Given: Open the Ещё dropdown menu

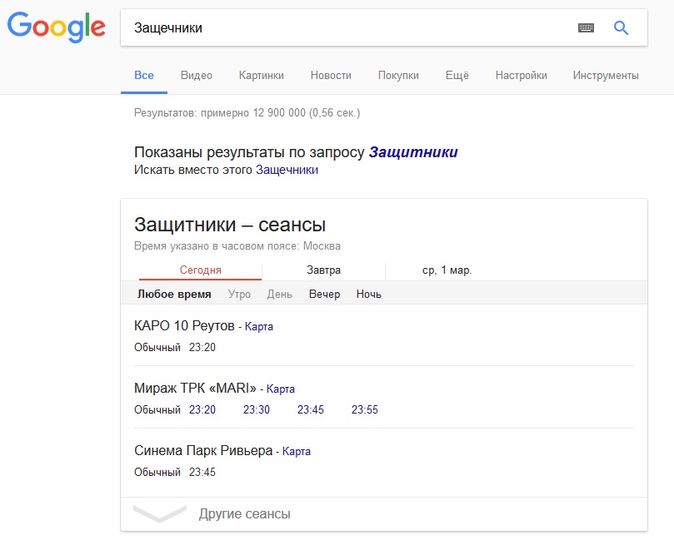Looking at the screenshot, I should 457,76.
